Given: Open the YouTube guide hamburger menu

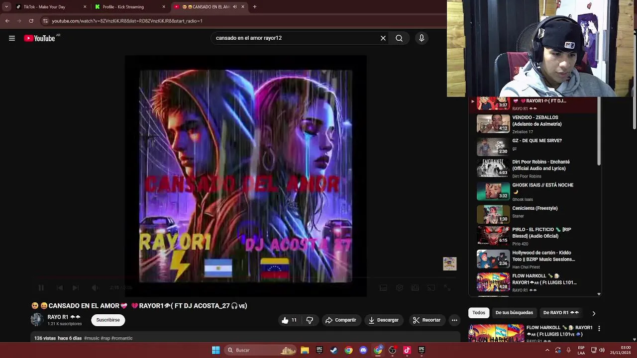Looking at the screenshot, I should click(x=12, y=38).
